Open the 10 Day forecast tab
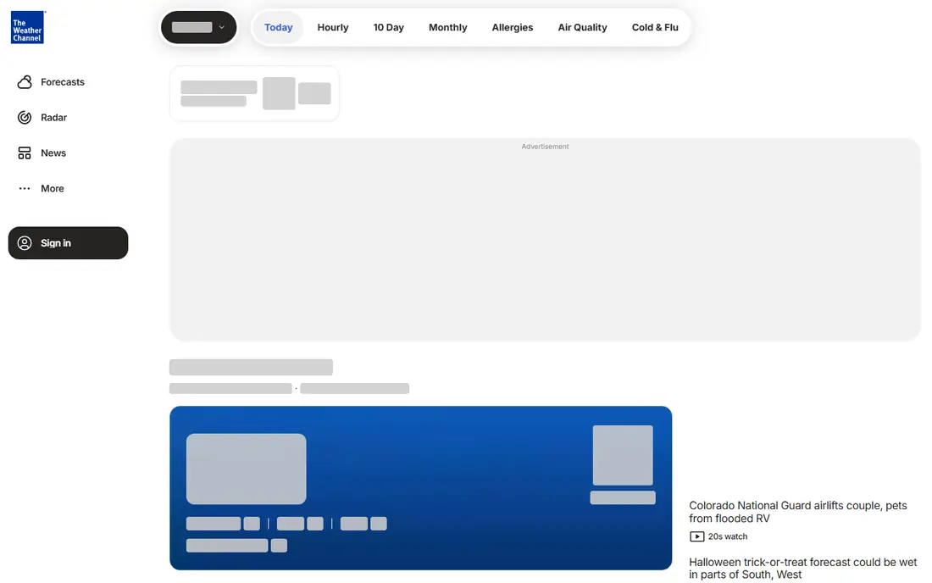This screenshot has width=932, height=583. (389, 27)
